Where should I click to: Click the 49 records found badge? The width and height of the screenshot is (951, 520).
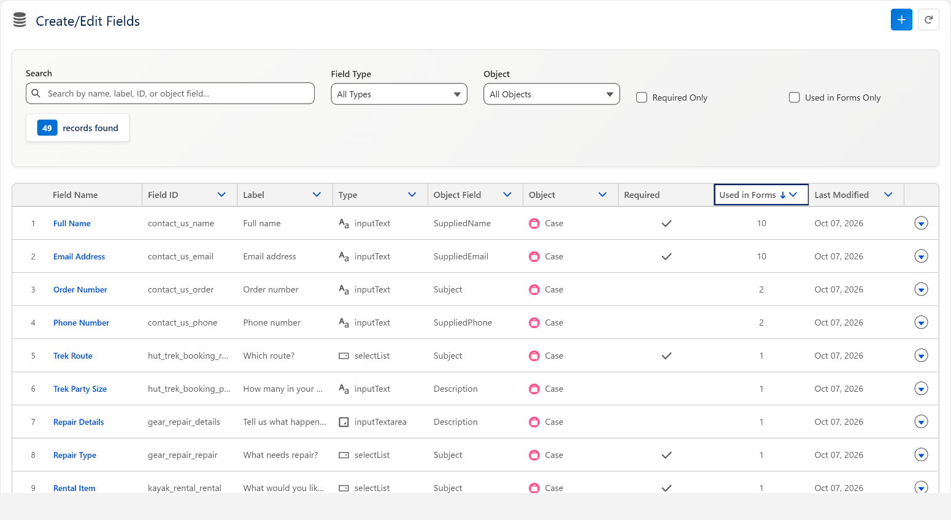77,128
